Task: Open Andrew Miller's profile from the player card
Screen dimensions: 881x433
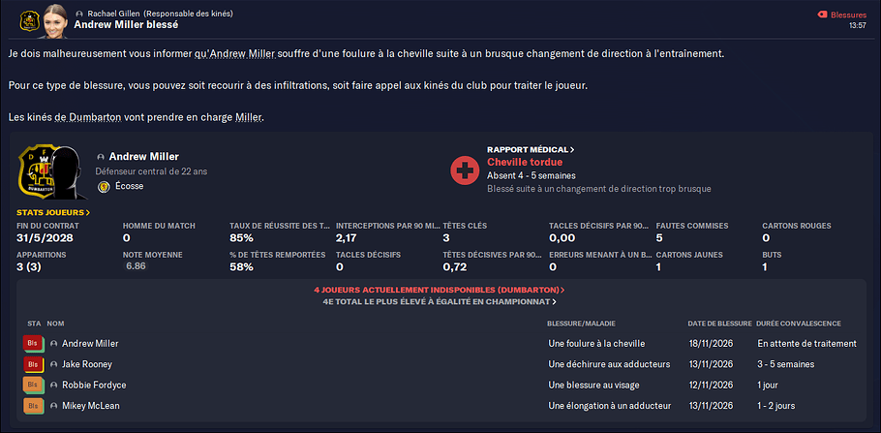Action: (x=144, y=156)
